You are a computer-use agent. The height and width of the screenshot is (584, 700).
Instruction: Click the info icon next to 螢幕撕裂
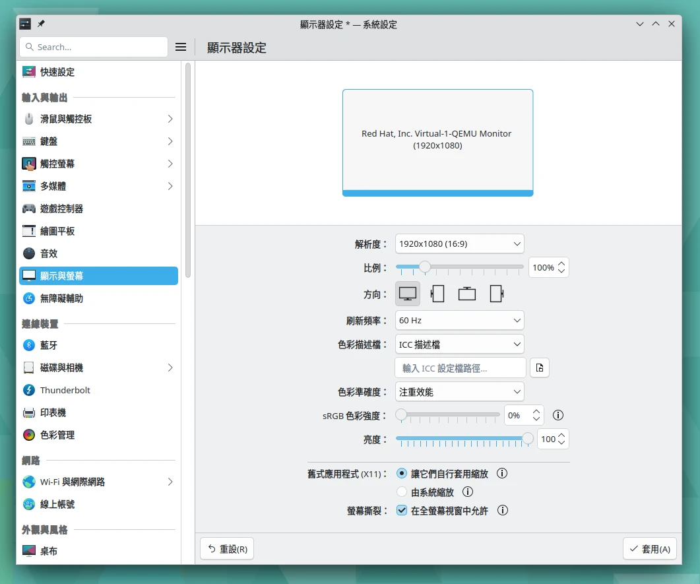[x=503, y=510]
